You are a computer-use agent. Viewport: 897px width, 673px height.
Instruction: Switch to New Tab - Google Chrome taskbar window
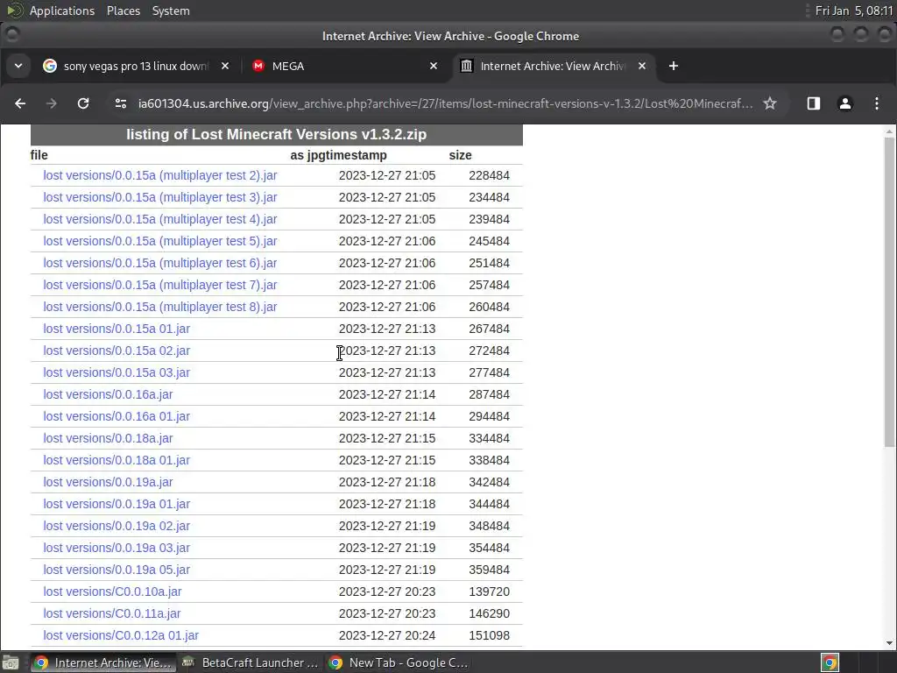(399, 662)
